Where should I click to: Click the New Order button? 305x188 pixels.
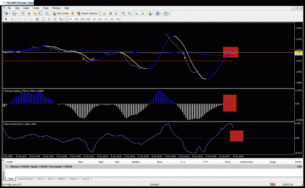pos(61,14)
